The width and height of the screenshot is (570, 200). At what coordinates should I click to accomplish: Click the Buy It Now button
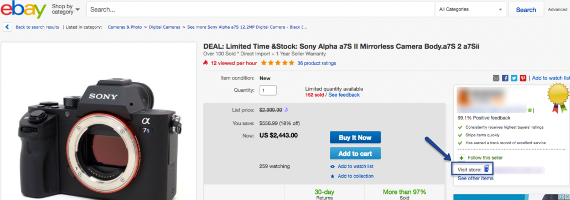(355, 138)
